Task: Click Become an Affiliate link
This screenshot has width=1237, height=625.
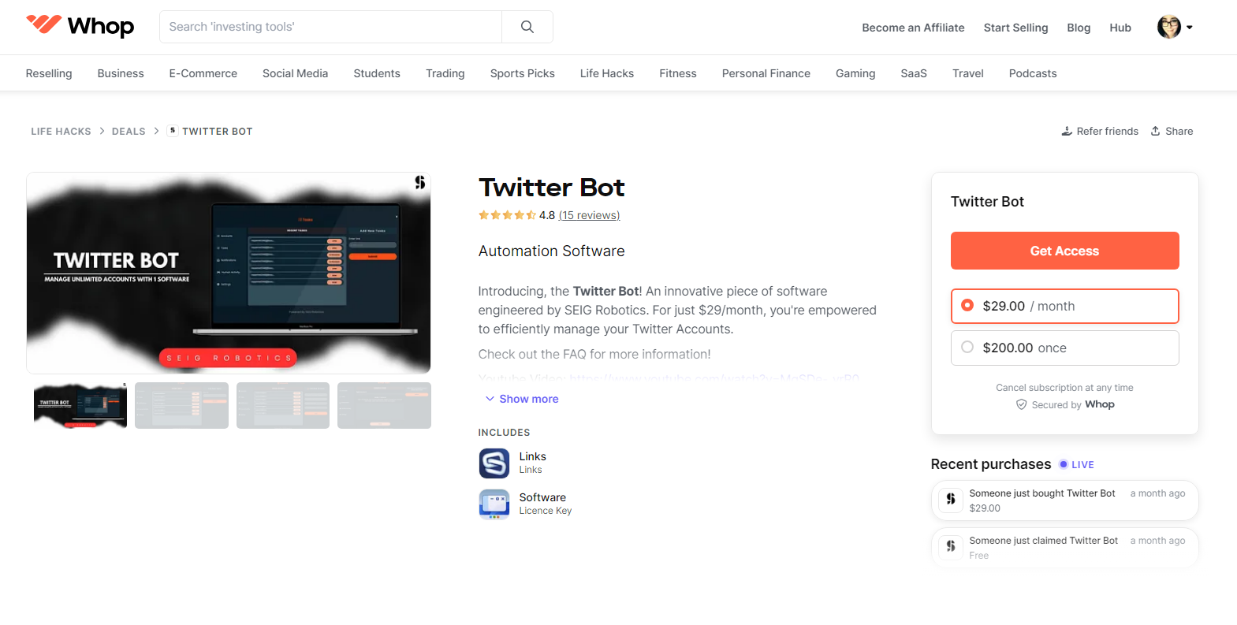Action: [x=913, y=28]
